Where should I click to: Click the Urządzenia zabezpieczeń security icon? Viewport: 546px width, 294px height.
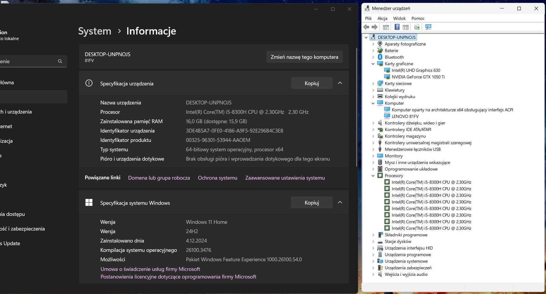tap(380, 268)
